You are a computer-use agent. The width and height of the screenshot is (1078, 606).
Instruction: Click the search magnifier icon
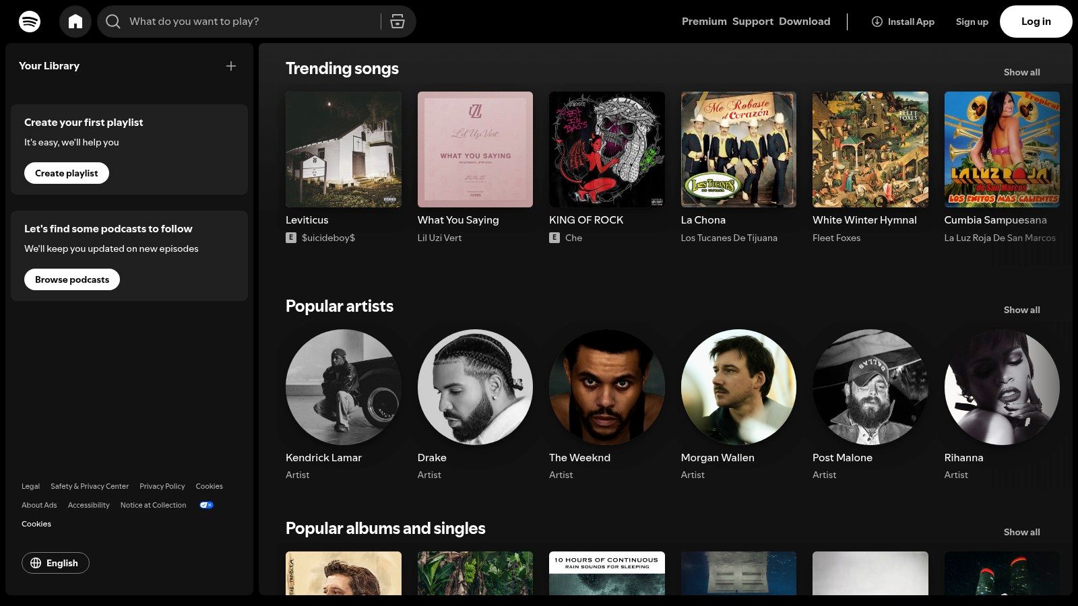(113, 21)
